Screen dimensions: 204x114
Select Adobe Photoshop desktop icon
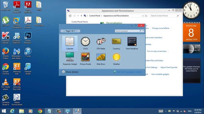28,38
